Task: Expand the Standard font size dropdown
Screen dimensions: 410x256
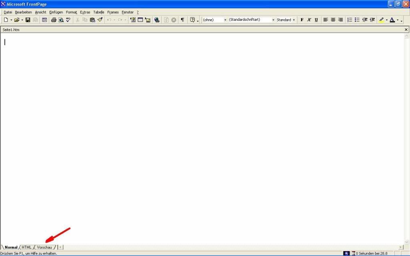Action: pos(293,20)
